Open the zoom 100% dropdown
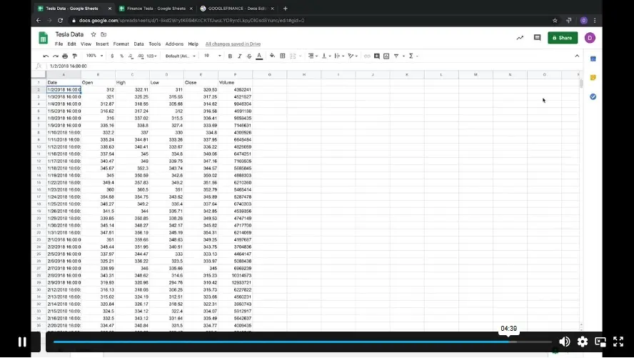The width and height of the screenshot is (634, 358). (95, 56)
